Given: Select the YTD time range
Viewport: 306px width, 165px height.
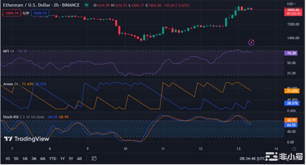Looking at the screenshot, I should tap(53, 159).
